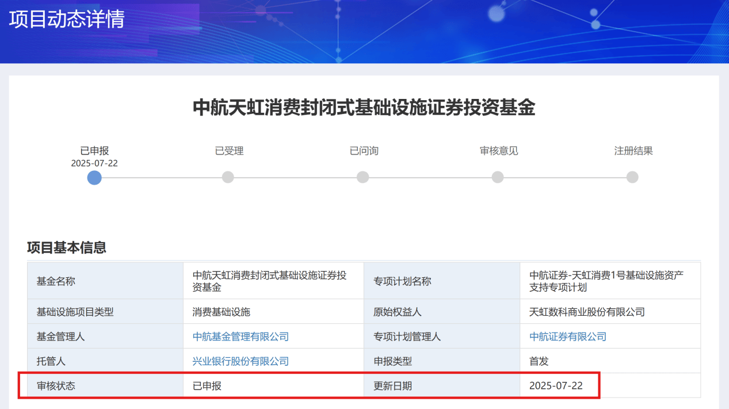The width and height of the screenshot is (729, 409).
Task: Click the 更新日期 label cell
Action: (442, 385)
